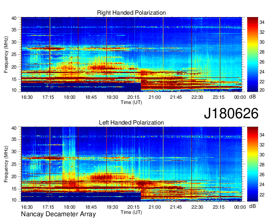Click 'Time (UT)' label under top plot

click(131, 102)
